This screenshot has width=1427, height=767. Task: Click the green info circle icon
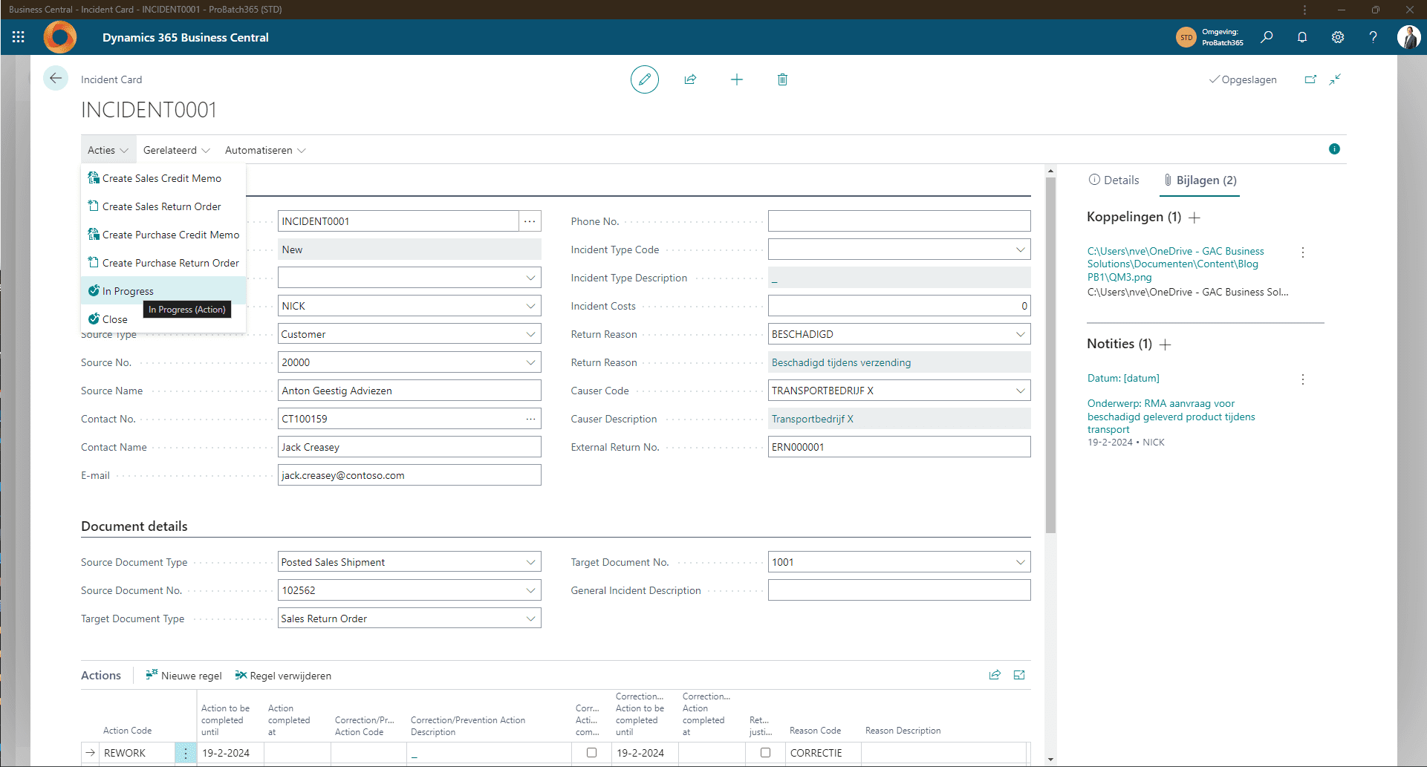1334,149
